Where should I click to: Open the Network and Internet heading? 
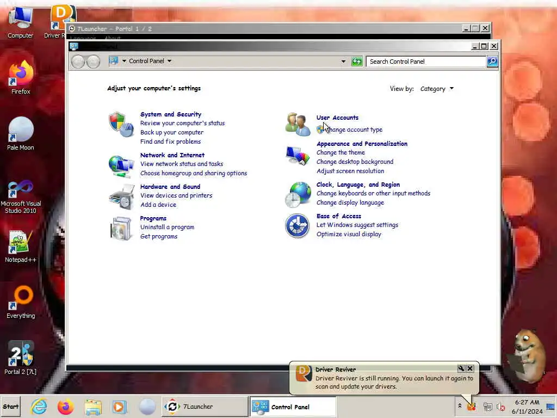pyautogui.click(x=172, y=155)
